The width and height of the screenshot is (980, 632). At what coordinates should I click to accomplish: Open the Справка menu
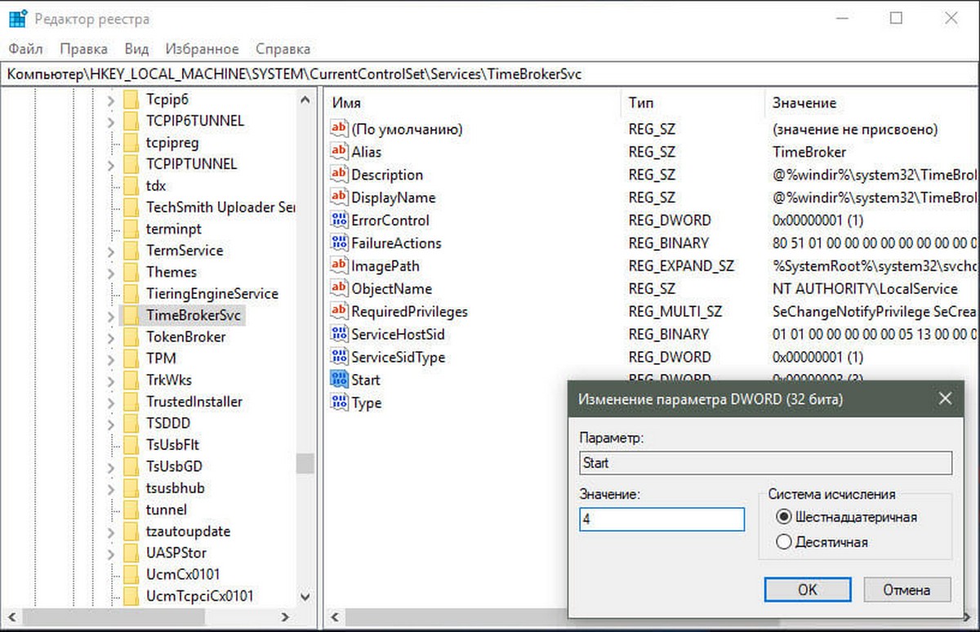click(x=283, y=49)
